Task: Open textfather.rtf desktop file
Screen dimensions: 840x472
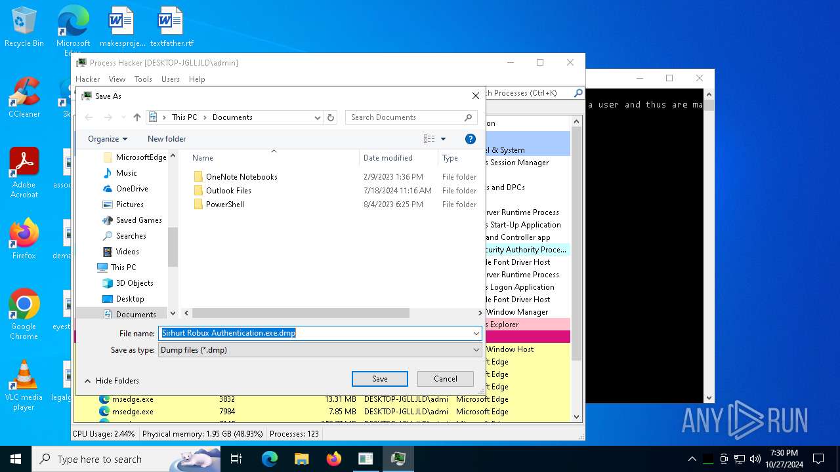Action: [171, 28]
